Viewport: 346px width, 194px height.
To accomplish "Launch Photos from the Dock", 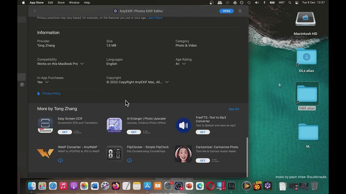I will coord(84,186).
